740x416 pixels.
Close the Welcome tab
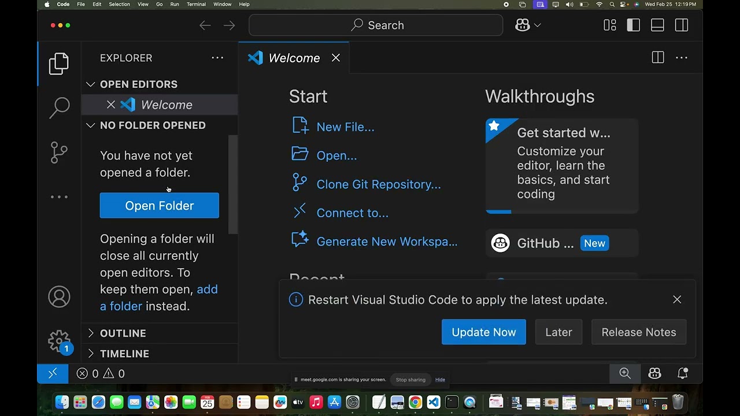[336, 58]
